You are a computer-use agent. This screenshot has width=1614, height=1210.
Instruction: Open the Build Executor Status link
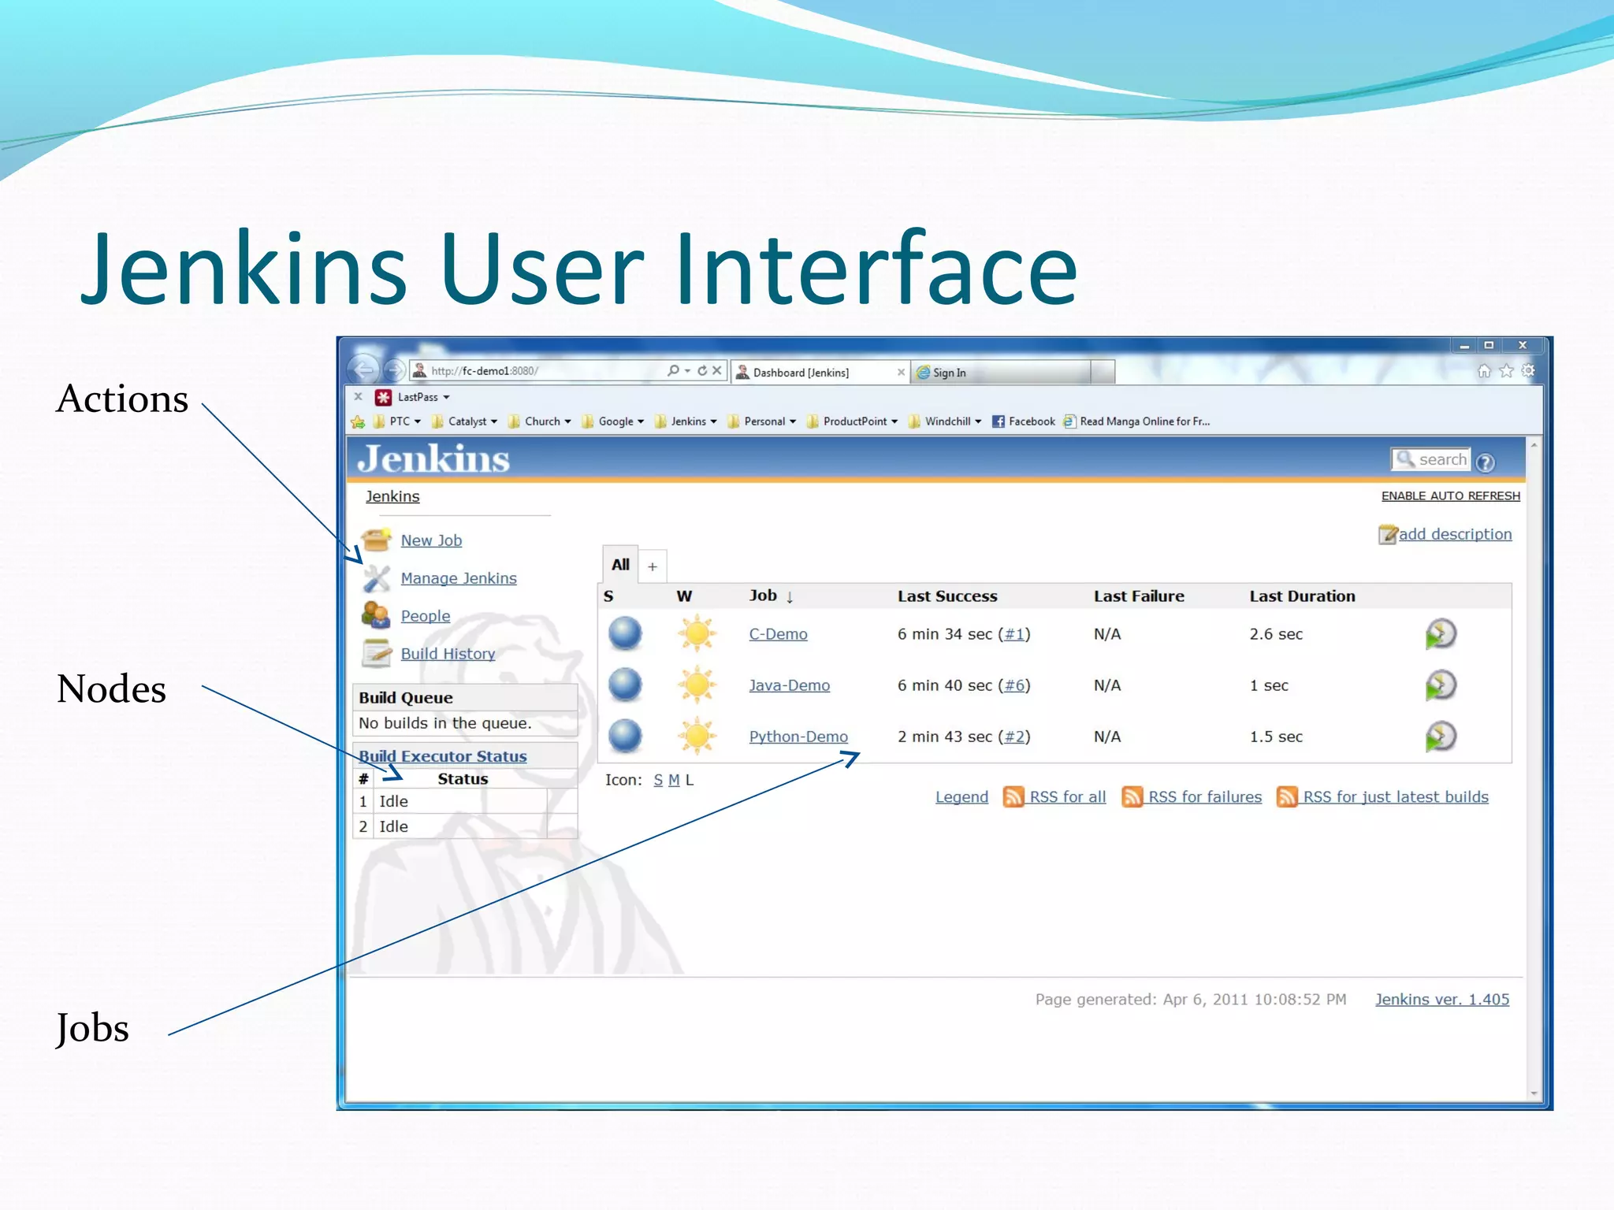coord(443,756)
